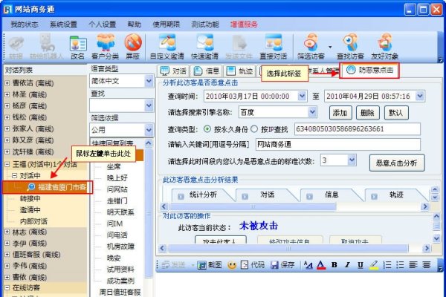Open the 系统设置 menu

pyautogui.click(x=63, y=24)
